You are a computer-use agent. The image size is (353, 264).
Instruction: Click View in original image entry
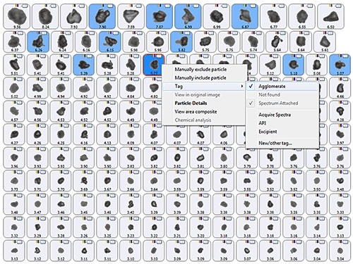click(x=203, y=95)
